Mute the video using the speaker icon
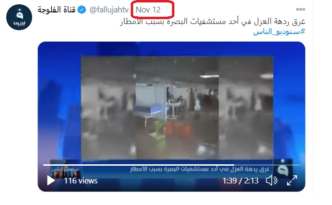This screenshot has height=205, width=332. point(272,181)
